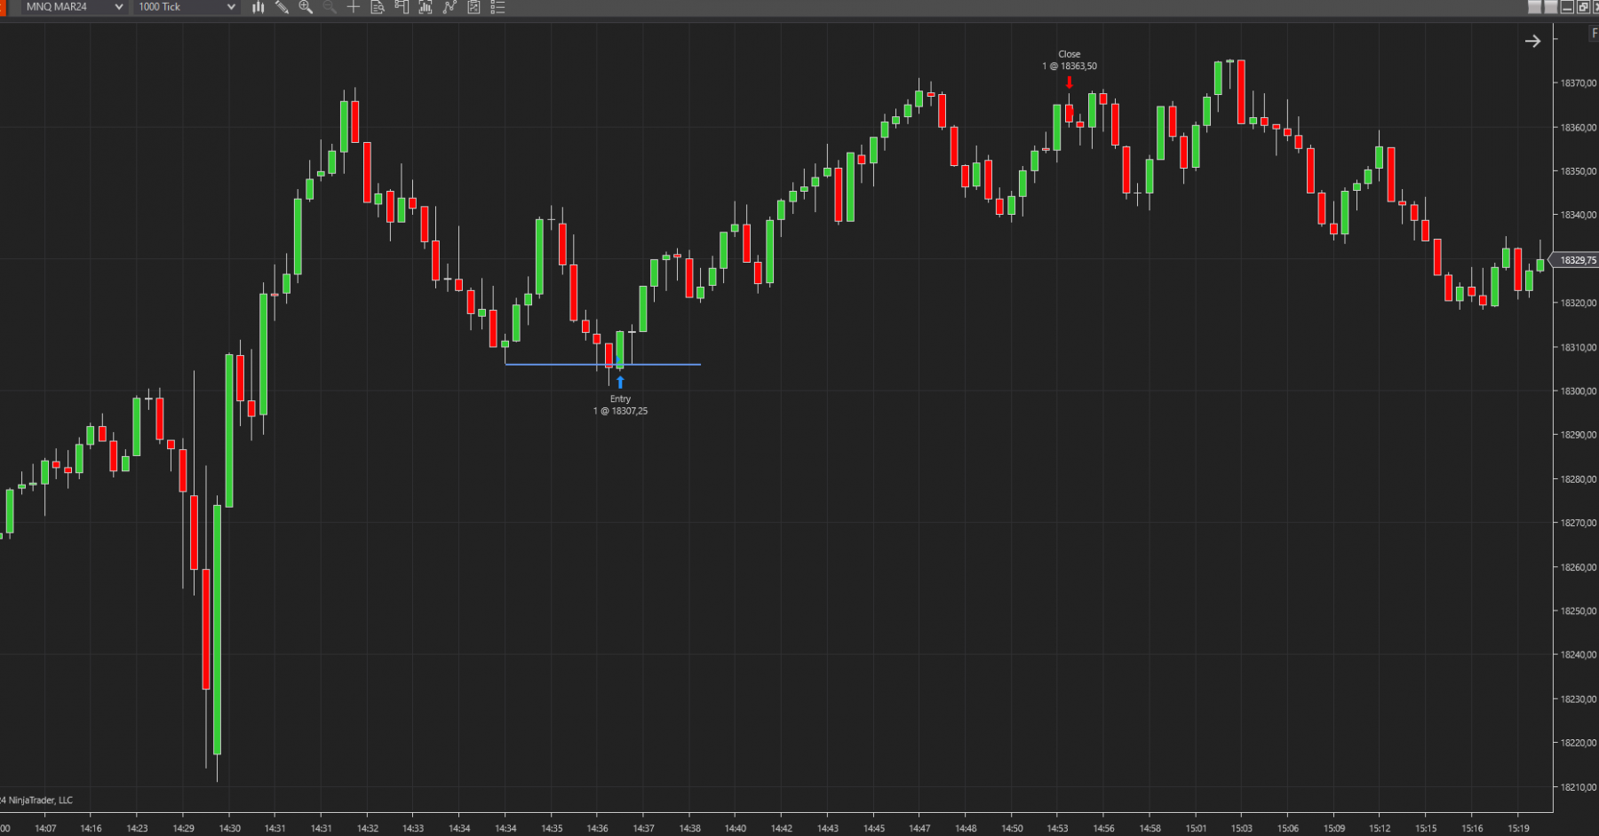
Task: Click the zoom out magnifier icon
Action: click(330, 7)
